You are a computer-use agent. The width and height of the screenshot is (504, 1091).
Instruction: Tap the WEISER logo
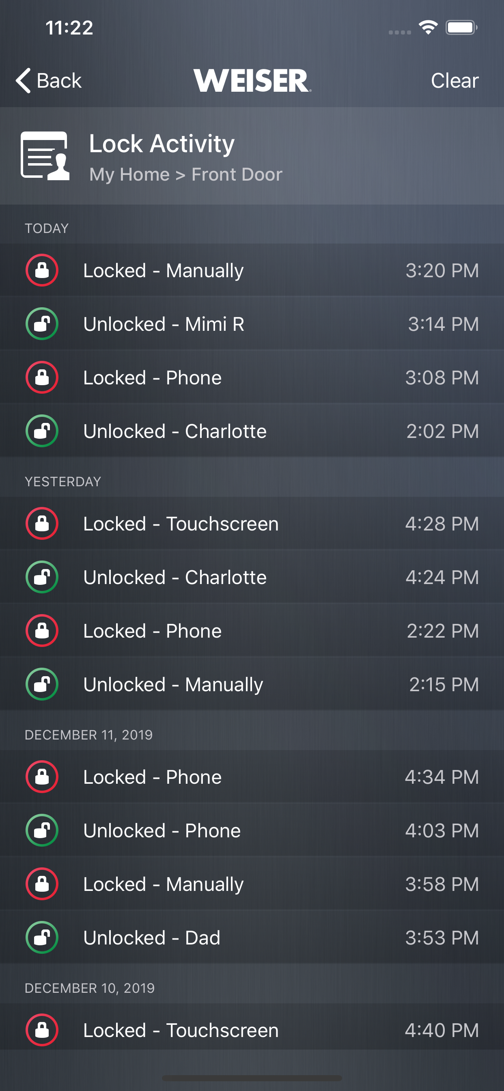tap(252, 80)
